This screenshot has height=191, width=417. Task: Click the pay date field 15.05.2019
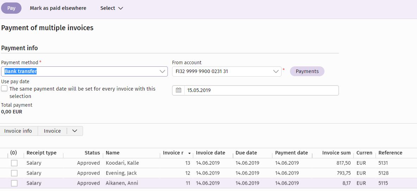tap(255, 90)
